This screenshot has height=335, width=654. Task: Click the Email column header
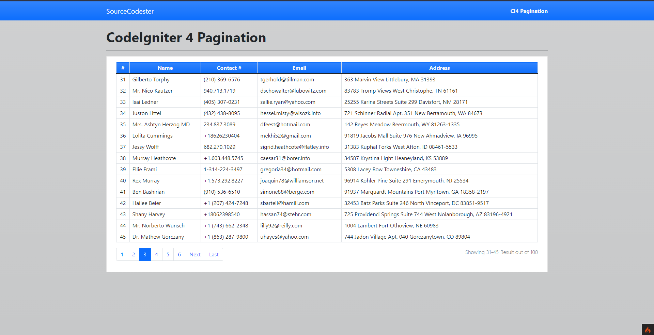(299, 68)
